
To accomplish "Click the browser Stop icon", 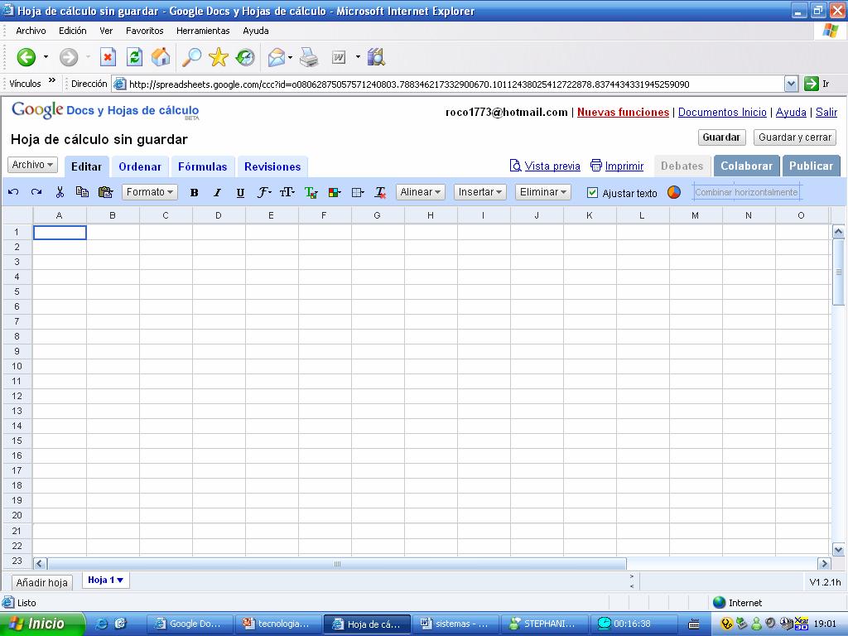I will (x=108, y=57).
